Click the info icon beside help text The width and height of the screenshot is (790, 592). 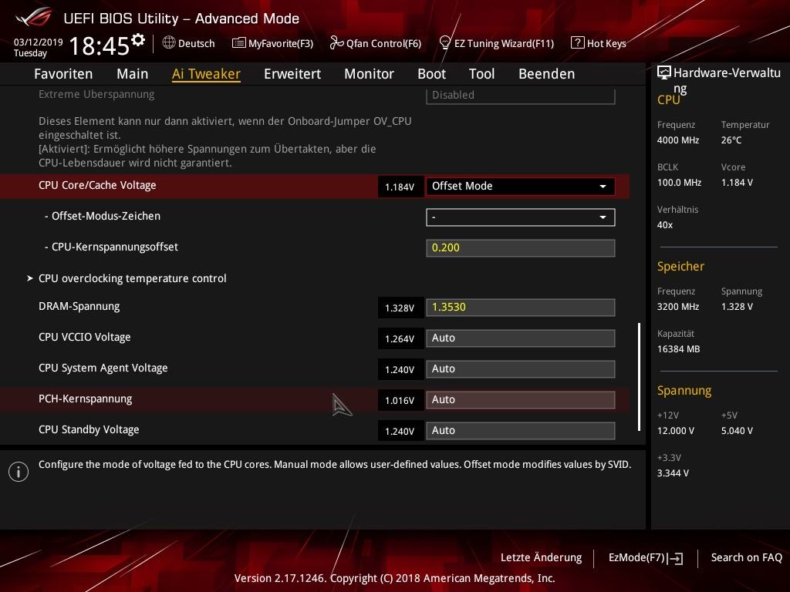point(19,472)
